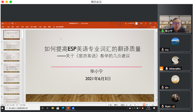Select slide 5 thumbnail in the slide panel
193x112 pixels.
coord(12,79)
